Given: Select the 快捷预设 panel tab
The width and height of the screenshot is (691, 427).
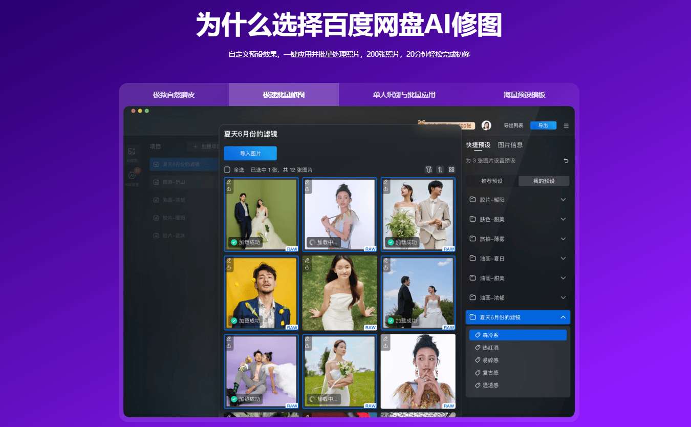Looking at the screenshot, I should (478, 145).
